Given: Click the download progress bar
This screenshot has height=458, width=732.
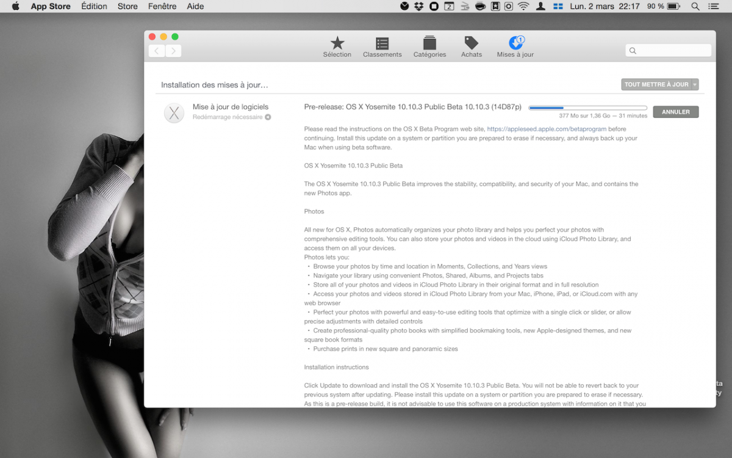Looking at the screenshot, I should (587, 107).
